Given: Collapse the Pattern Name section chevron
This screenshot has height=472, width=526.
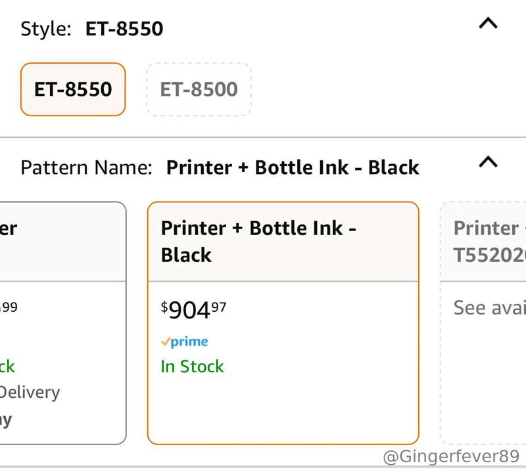Looking at the screenshot, I should point(488,161).
